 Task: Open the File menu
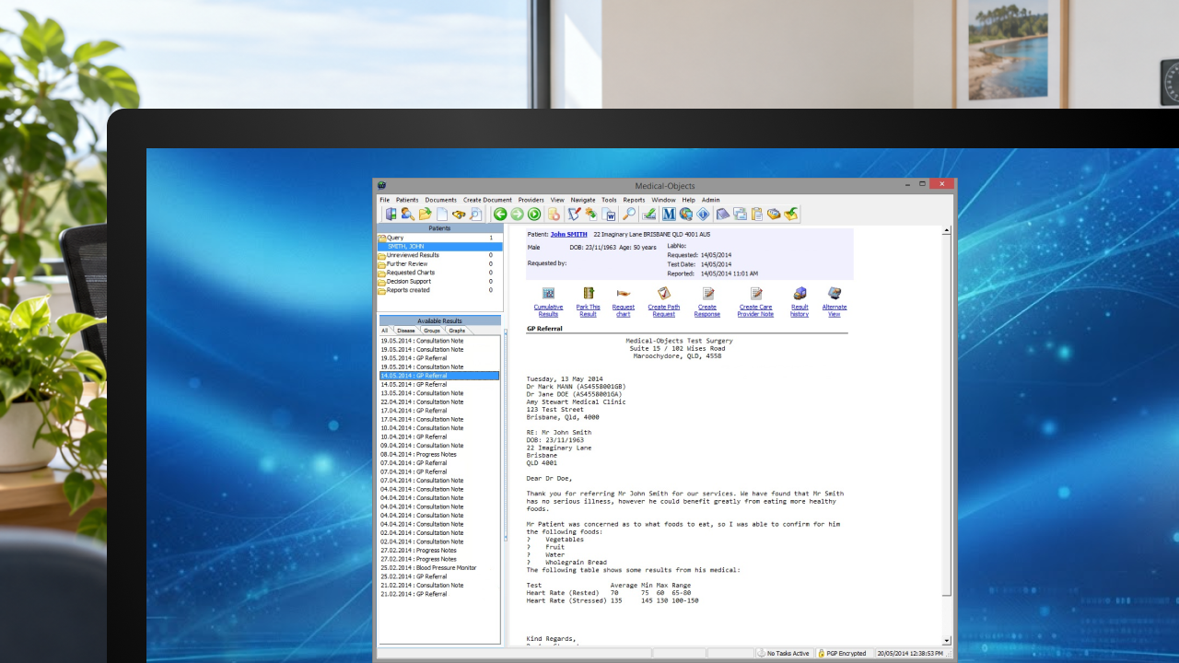[385, 200]
